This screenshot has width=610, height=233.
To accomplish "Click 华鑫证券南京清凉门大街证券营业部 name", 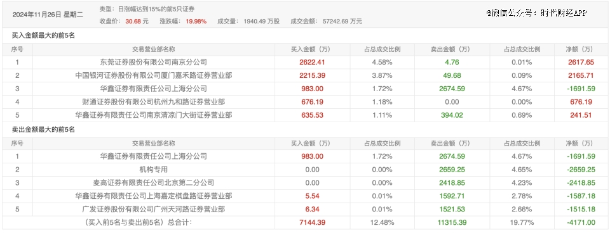I will coord(153,115).
